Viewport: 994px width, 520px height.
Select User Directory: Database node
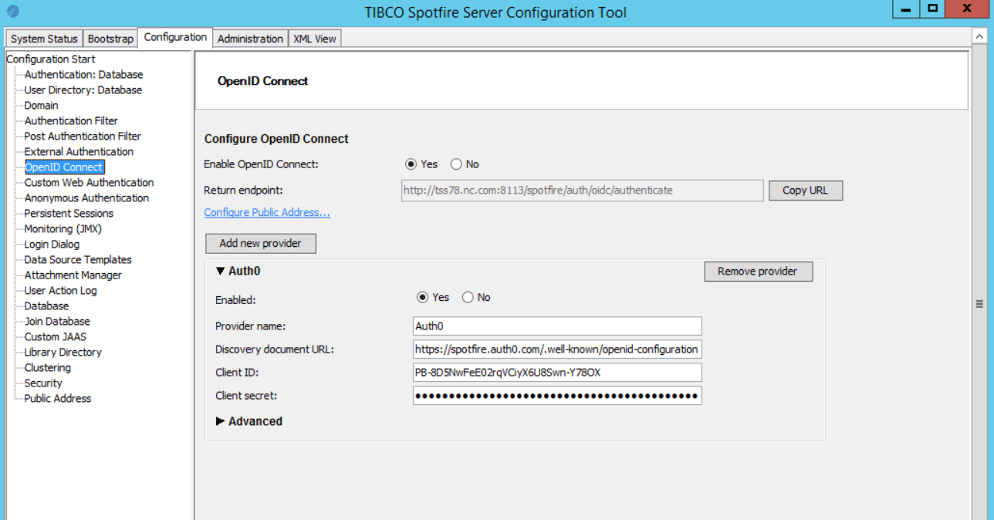(83, 90)
